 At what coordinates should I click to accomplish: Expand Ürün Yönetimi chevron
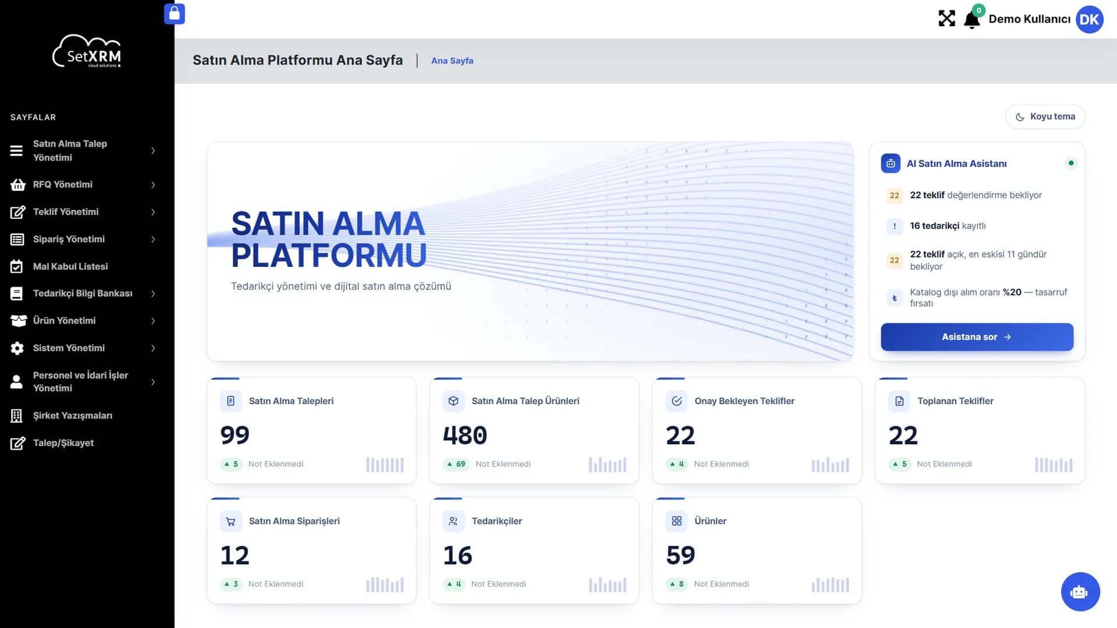(x=153, y=321)
